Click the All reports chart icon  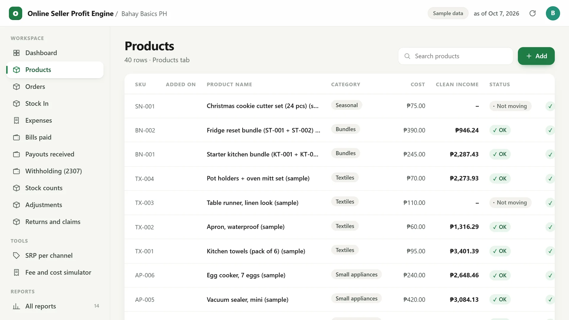17,306
